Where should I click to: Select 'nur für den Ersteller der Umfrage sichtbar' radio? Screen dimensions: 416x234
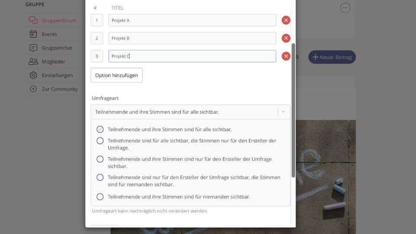100,159
